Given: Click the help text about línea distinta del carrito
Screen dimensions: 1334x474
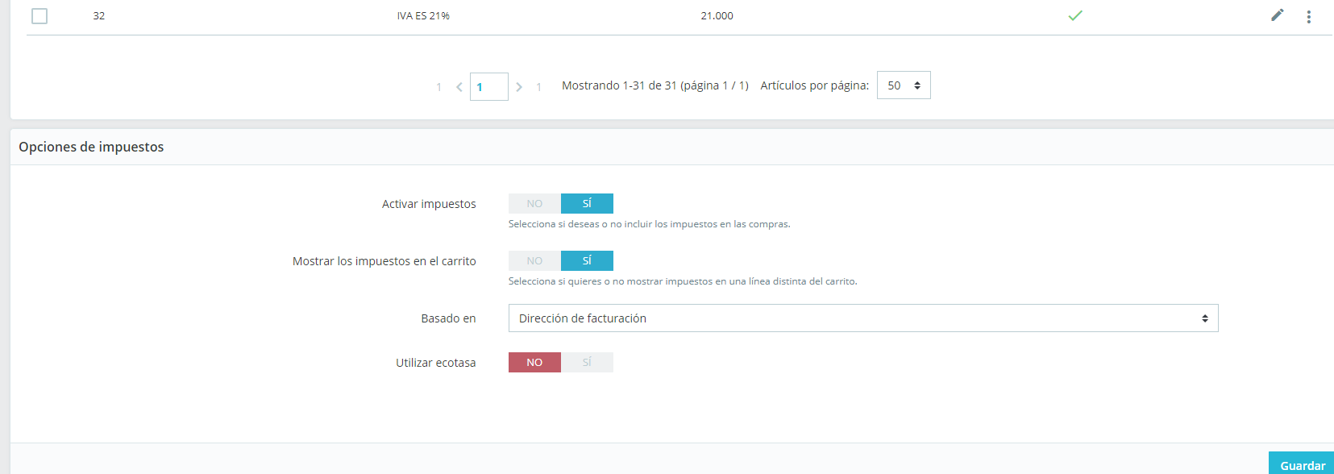Looking at the screenshot, I should coord(683,281).
